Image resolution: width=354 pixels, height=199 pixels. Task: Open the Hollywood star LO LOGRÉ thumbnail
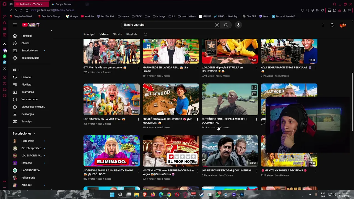(x=230, y=51)
